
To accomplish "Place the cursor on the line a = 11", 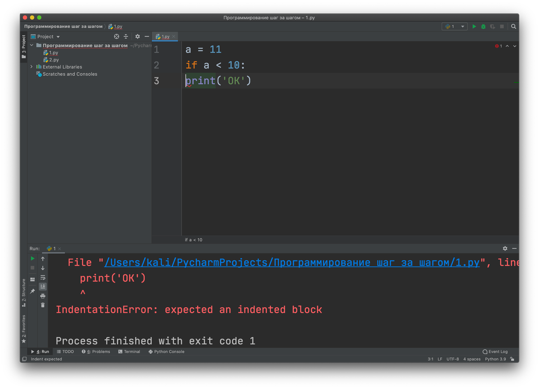I will click(203, 49).
